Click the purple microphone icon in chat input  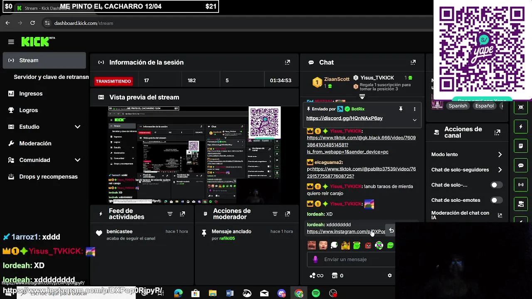(x=315, y=259)
